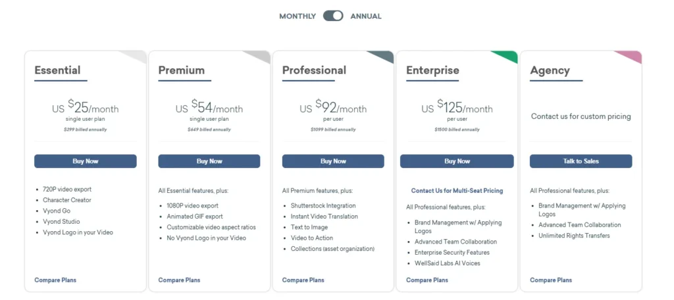The width and height of the screenshot is (674, 300).
Task: Click the Professional plan heading
Action: pos(314,70)
